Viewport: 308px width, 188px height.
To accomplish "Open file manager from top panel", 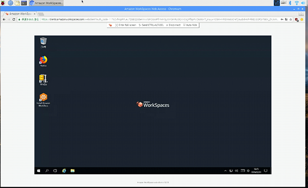I will point(17,3).
